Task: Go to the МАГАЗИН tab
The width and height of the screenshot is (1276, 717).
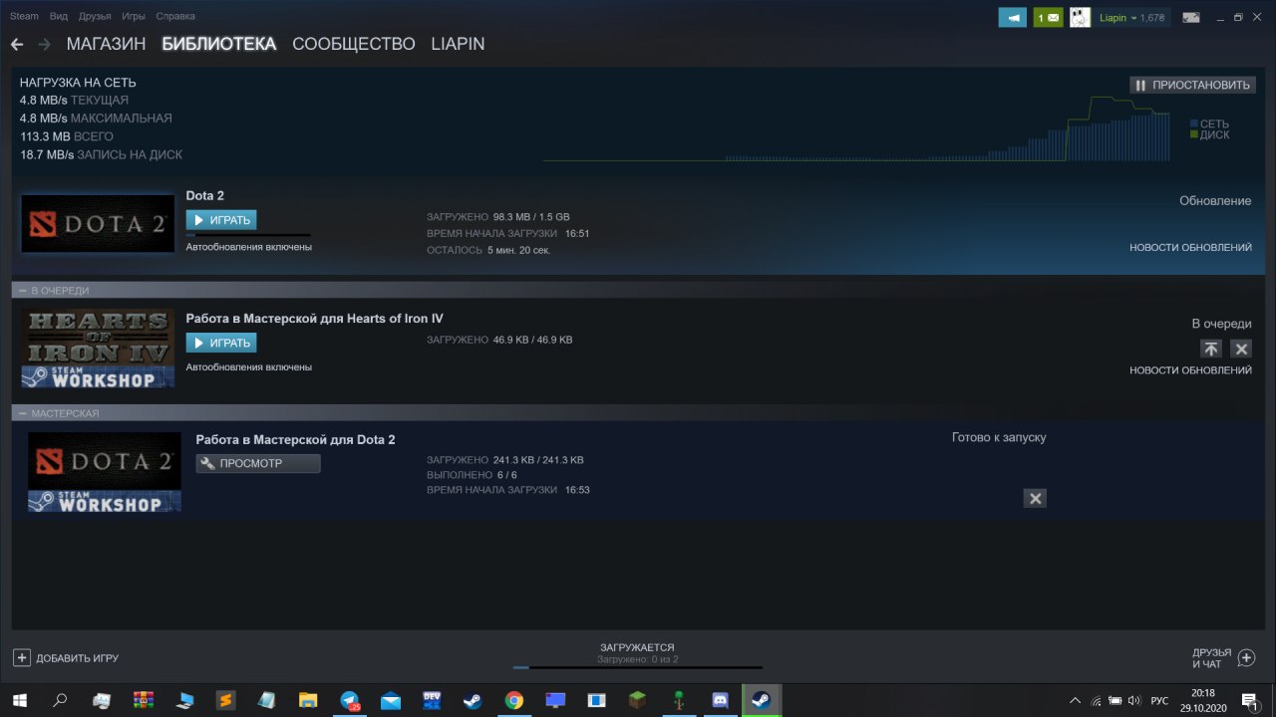Action: (x=106, y=44)
